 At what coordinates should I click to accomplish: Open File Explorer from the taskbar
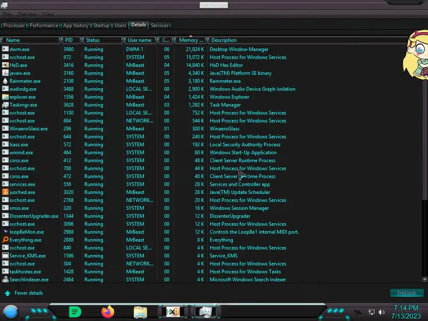pyautogui.click(x=140, y=312)
